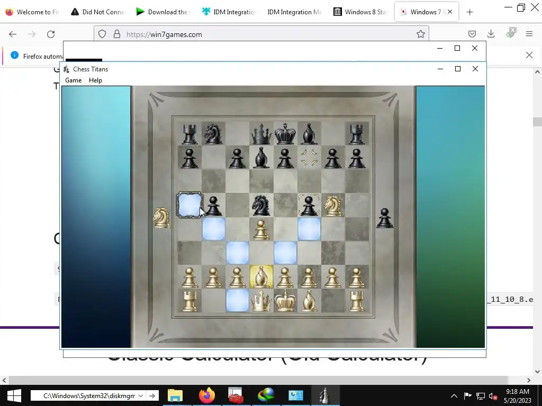This screenshot has height=406, width=542.
Task: Click the captured white knight beside the board
Action: pyautogui.click(x=162, y=217)
